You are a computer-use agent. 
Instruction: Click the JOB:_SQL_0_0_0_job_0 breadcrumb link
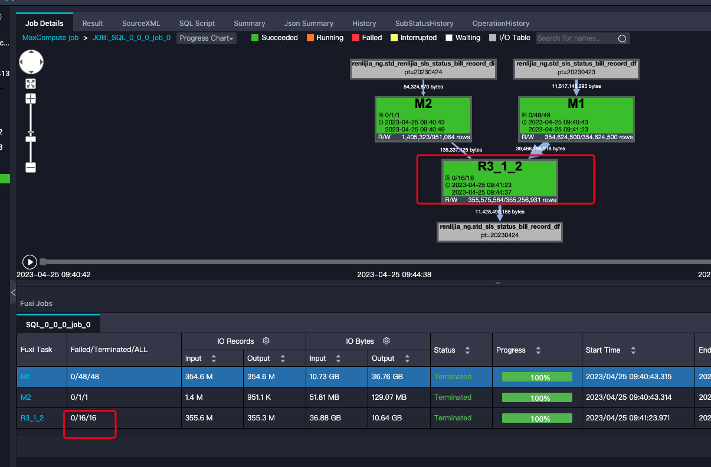132,37
